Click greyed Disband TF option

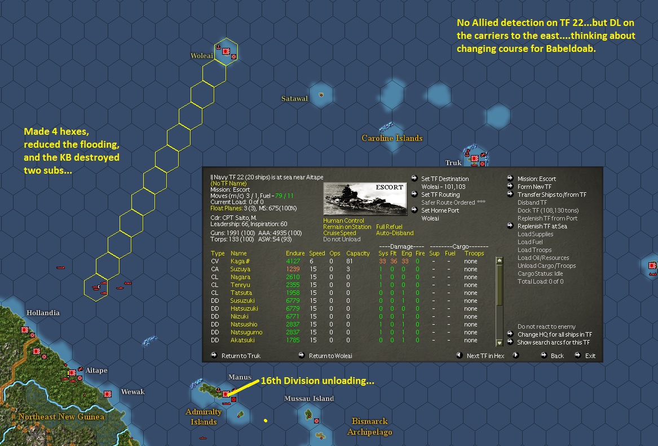pyautogui.click(x=532, y=202)
